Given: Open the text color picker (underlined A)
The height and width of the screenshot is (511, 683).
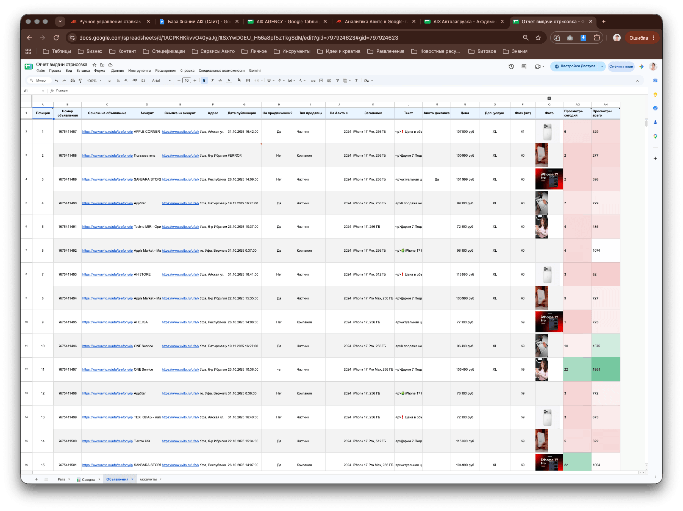Looking at the screenshot, I should [x=229, y=81].
